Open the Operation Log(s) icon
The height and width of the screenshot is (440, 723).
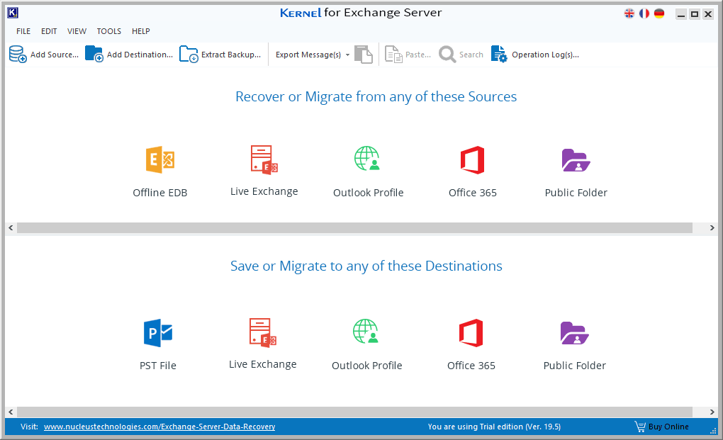pyautogui.click(x=499, y=55)
